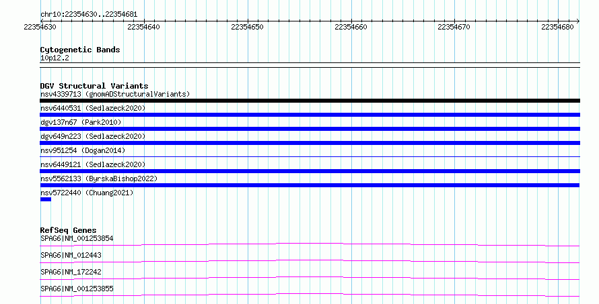The height and width of the screenshot is (304, 599).
Task: Open transcript SPAG6|NM_001253854 label
Action: pos(77,238)
